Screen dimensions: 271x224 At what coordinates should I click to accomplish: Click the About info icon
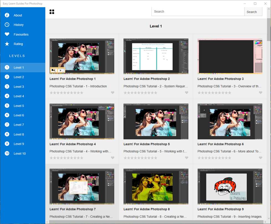[7, 15]
